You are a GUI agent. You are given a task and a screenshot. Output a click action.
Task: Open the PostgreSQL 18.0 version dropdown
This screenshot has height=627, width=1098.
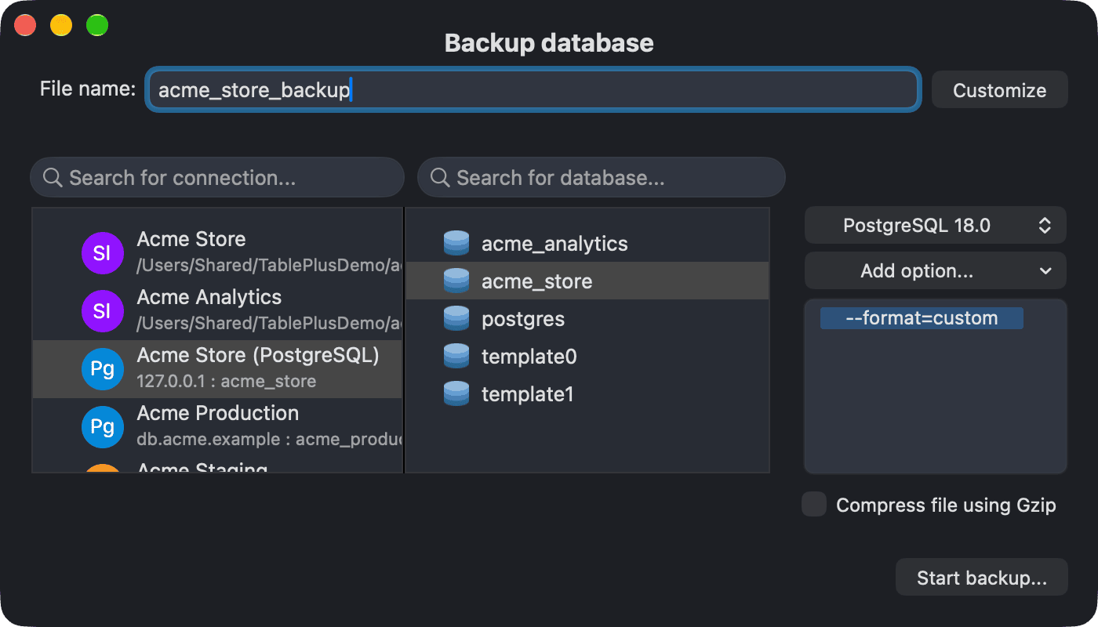pos(935,226)
